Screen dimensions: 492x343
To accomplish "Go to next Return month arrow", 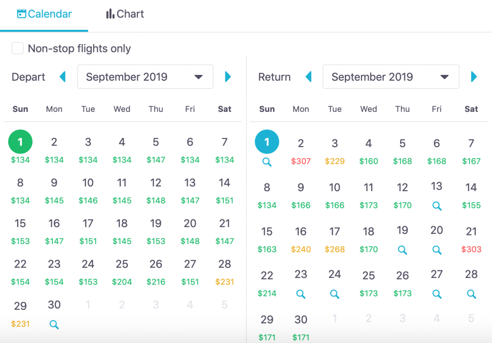I will (x=474, y=77).
